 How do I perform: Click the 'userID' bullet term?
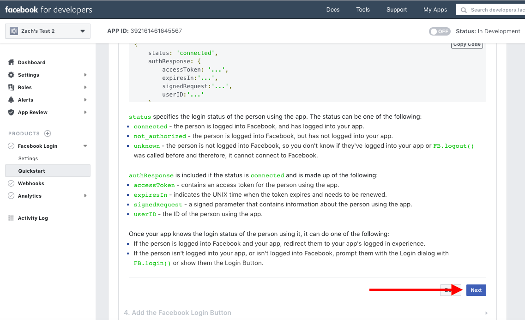coord(145,214)
